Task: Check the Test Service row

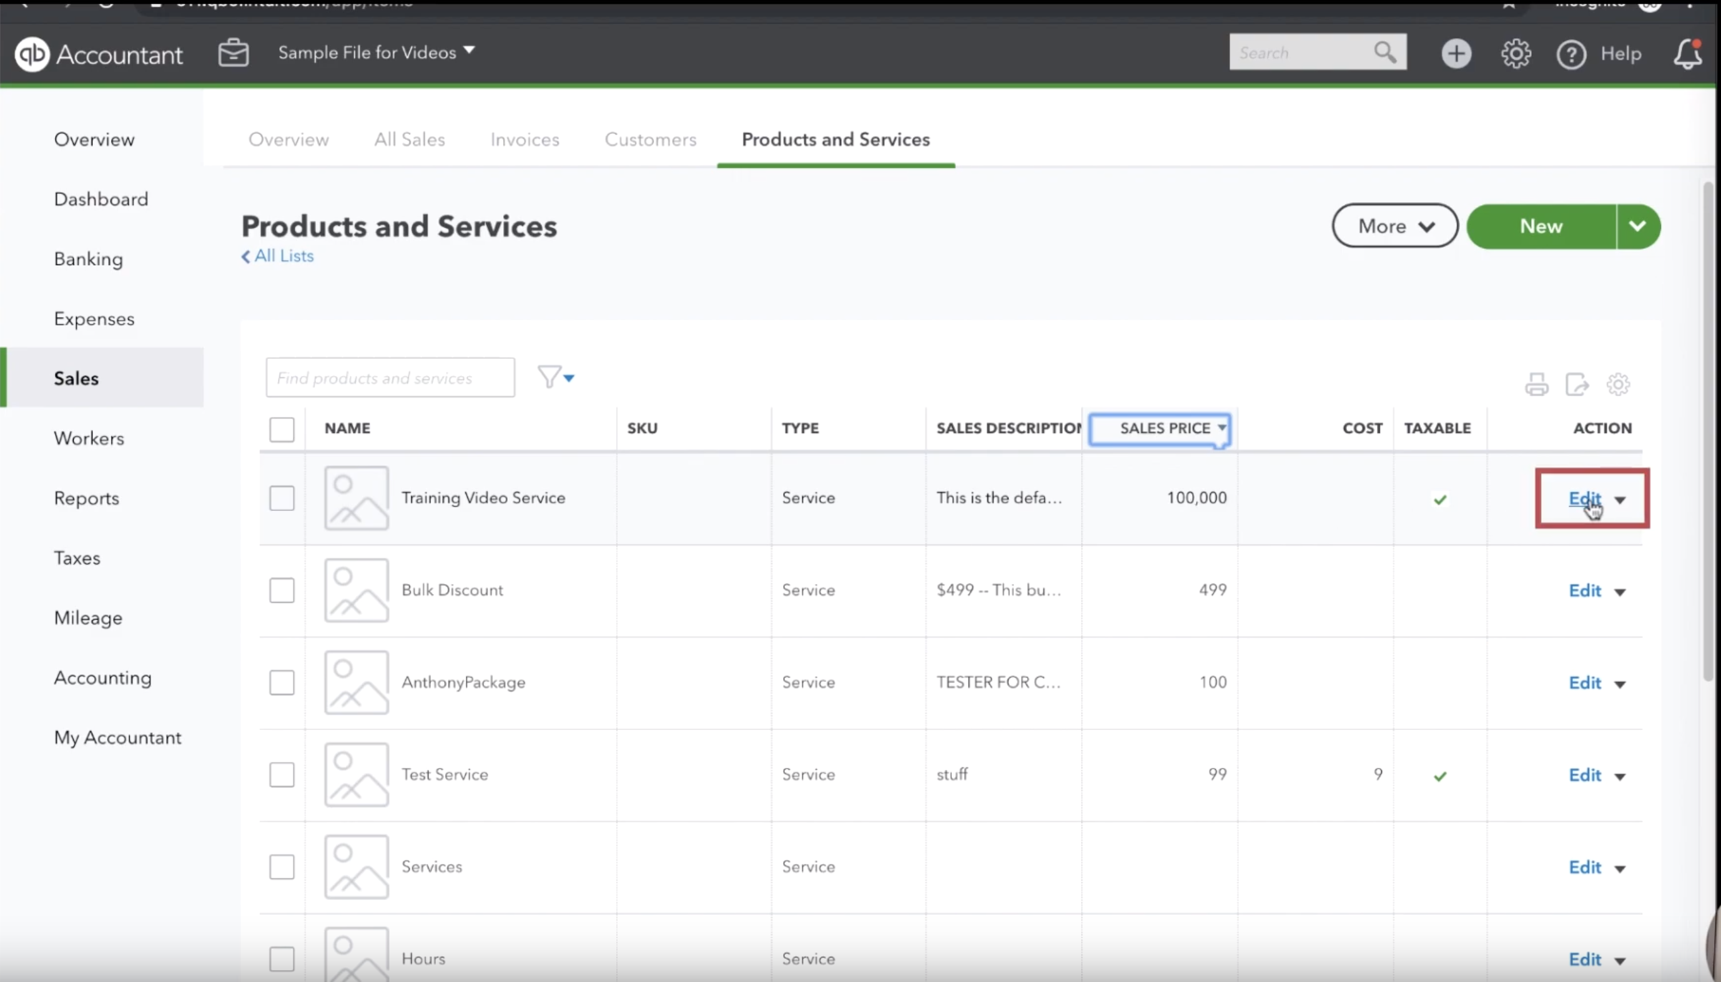Action: pyautogui.click(x=282, y=775)
